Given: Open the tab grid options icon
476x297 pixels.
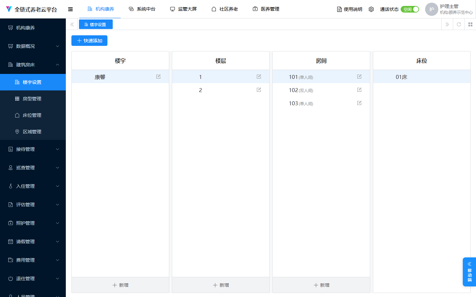Looking at the screenshot, I should pos(470,24).
